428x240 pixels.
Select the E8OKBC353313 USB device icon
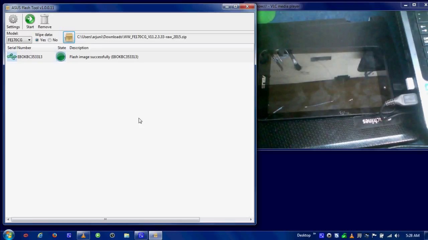click(x=12, y=57)
